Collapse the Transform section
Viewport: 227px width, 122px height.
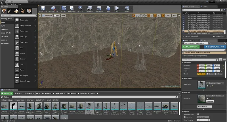tap(183, 63)
